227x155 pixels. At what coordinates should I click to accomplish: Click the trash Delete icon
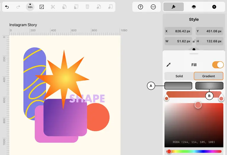(x=87, y=7)
